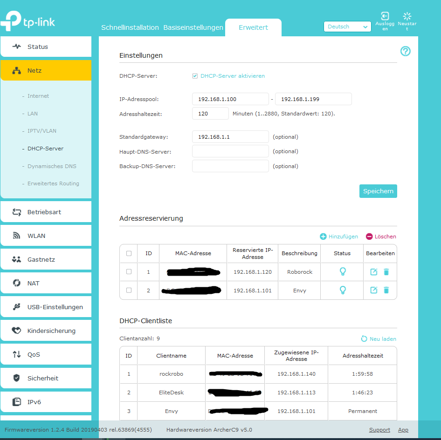The image size is (441, 440).
Task: Edit the Envy reservation entry
Action: (373, 290)
